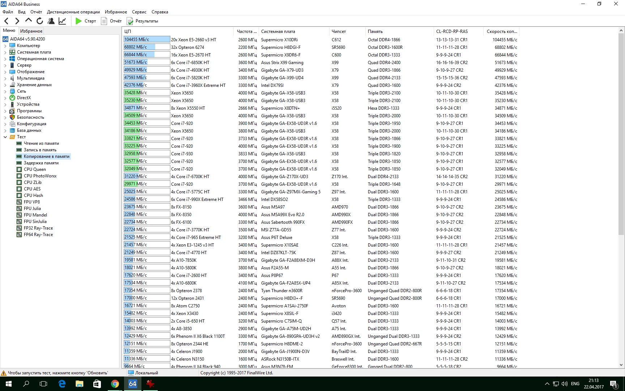Click the AIDA64 v5.90.4200 root icon
625x391 pixels.
5,39
